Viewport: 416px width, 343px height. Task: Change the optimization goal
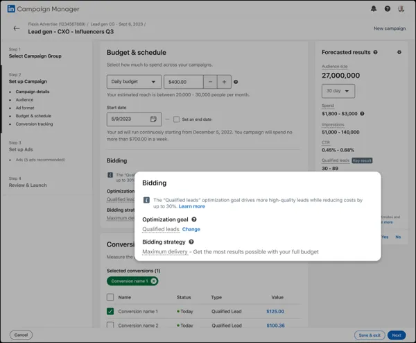click(191, 229)
